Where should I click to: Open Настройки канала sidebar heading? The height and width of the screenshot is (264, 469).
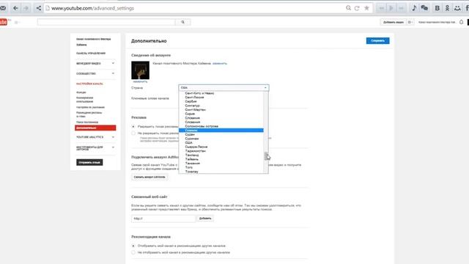pyautogui.click(x=89, y=84)
